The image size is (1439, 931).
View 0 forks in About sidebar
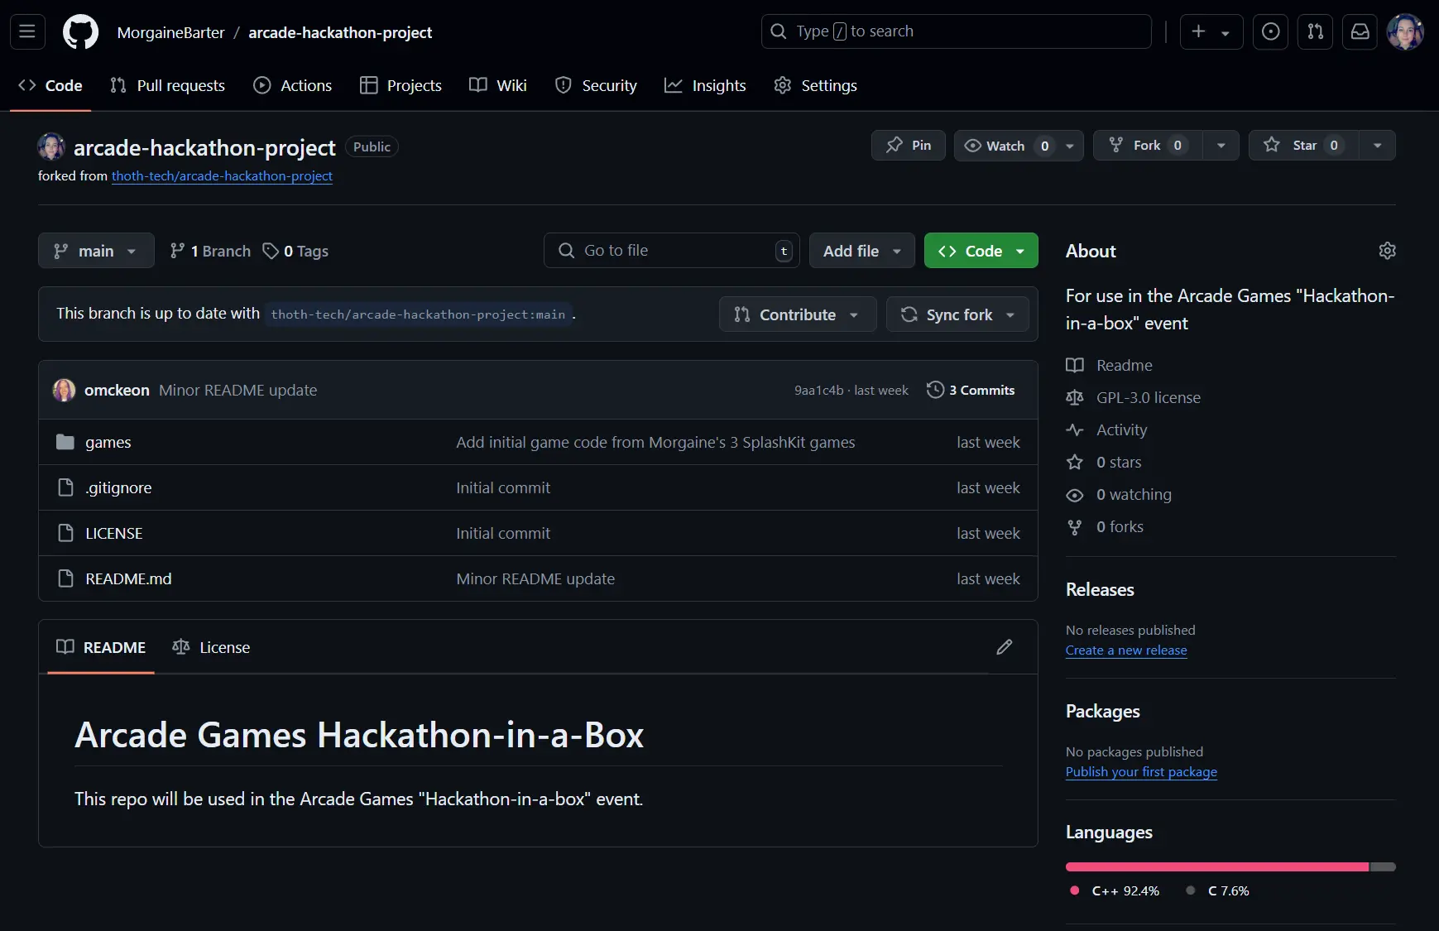click(1120, 527)
